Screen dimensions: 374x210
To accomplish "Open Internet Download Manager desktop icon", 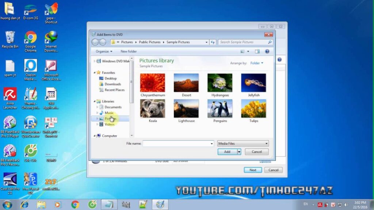I will [x=51, y=42].
